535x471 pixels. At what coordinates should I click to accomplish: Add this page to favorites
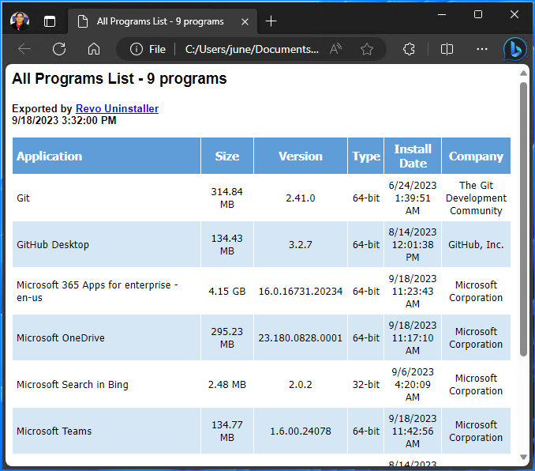[x=367, y=49]
